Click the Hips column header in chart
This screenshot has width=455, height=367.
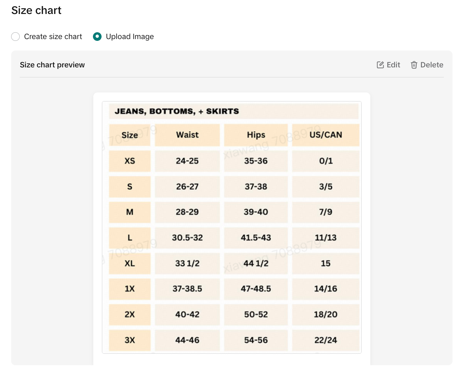[x=256, y=135]
